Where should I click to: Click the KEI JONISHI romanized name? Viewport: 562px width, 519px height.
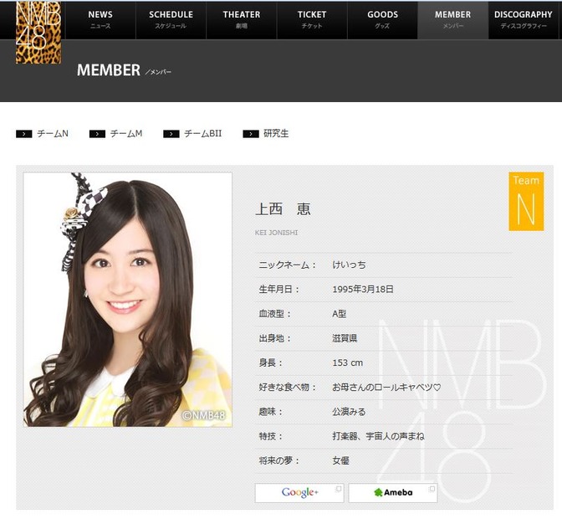pyautogui.click(x=276, y=233)
